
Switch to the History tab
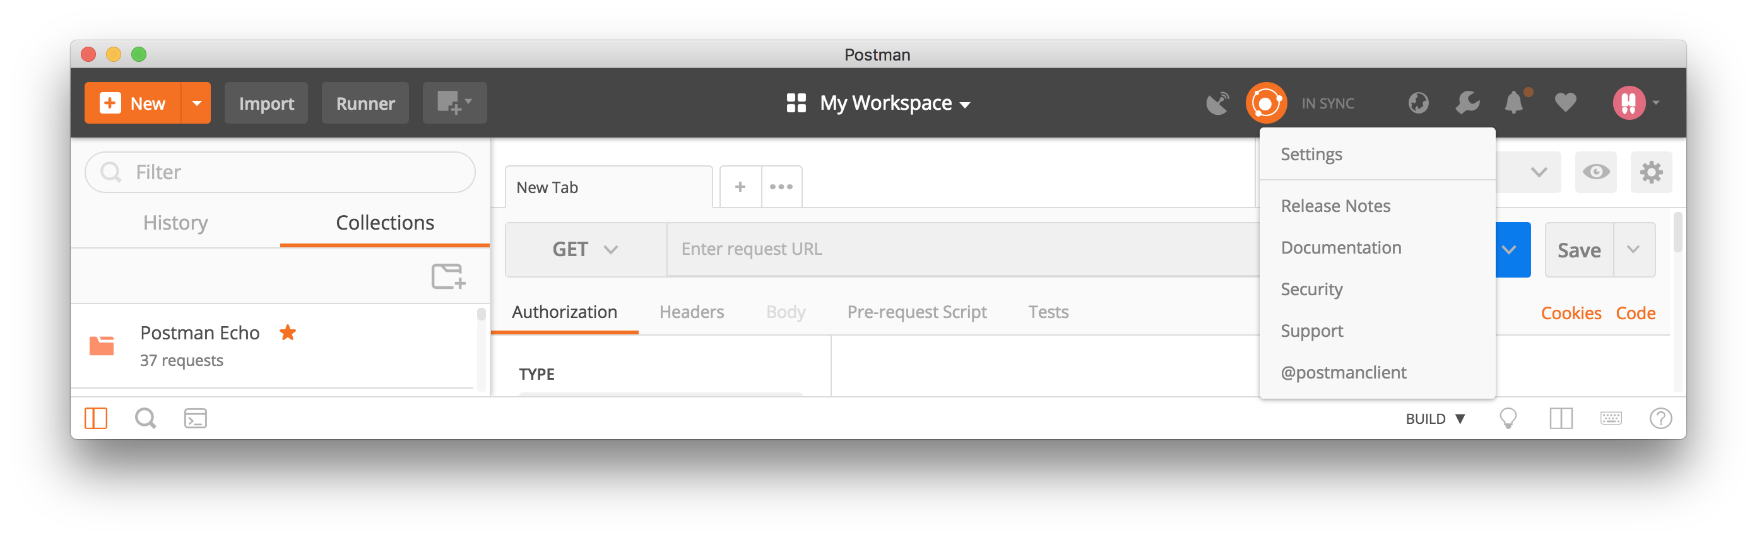(175, 223)
